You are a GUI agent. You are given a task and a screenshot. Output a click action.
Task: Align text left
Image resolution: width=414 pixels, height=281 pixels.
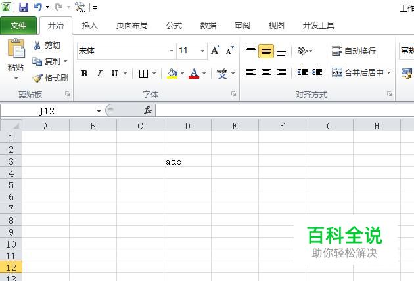tap(251, 72)
